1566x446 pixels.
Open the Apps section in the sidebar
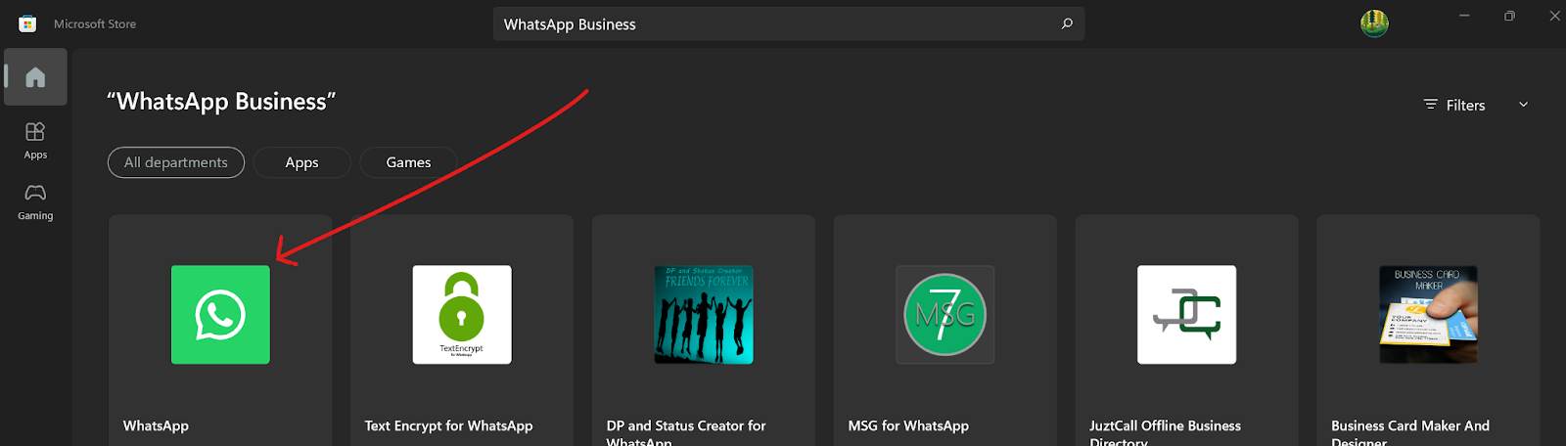pos(35,140)
